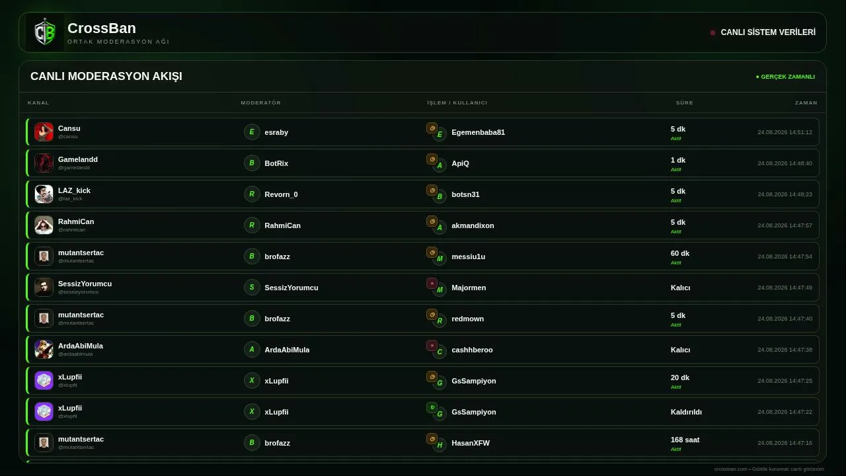Open the Gamelandd channel name link
The image size is (846, 476).
click(x=78, y=159)
